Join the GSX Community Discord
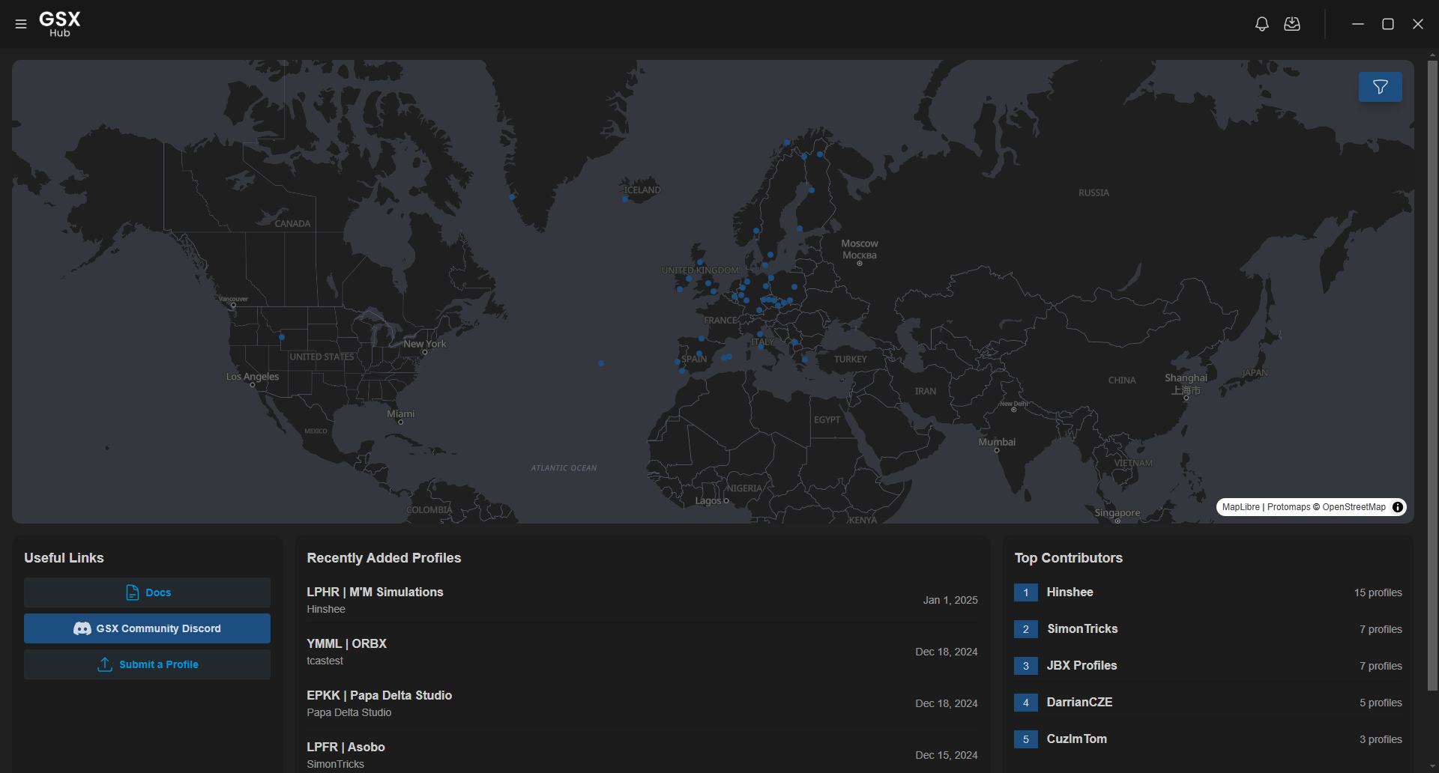 click(148, 628)
